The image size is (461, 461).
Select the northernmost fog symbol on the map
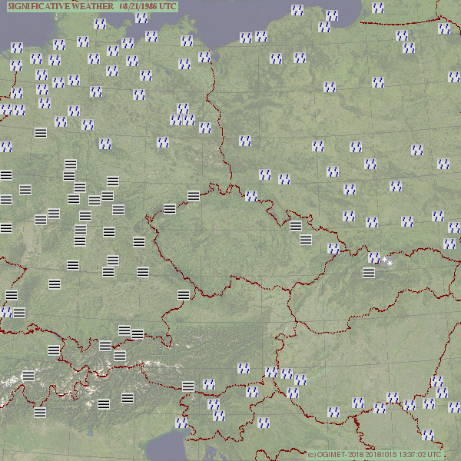tap(41, 132)
